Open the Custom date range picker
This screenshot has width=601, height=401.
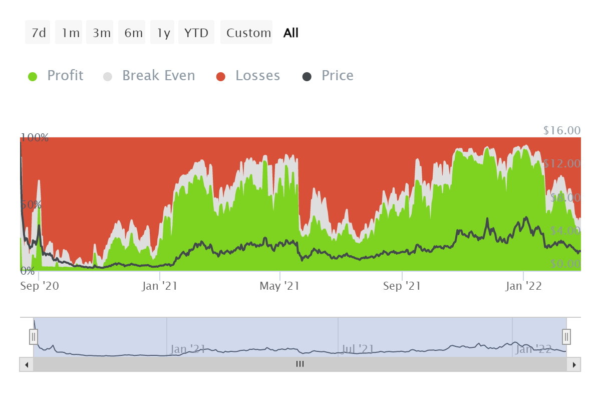(x=248, y=33)
